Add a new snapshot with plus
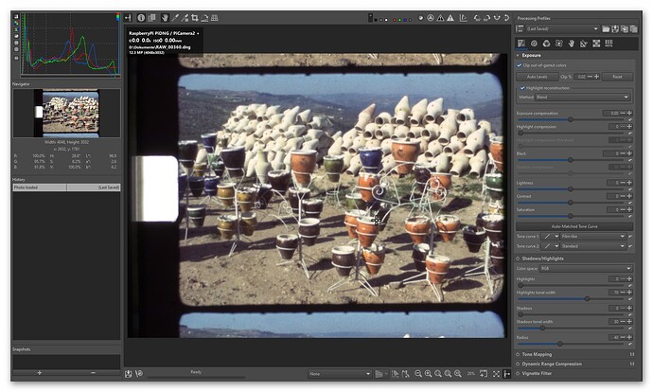This screenshot has height=392, width=653. (40, 373)
